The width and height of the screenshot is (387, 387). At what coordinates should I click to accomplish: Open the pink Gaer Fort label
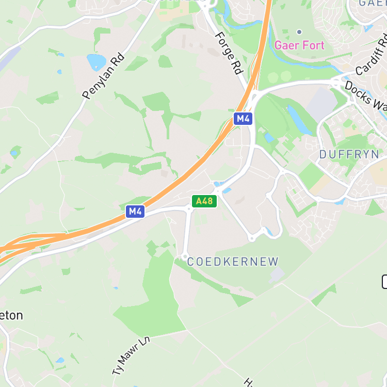[x=299, y=45]
